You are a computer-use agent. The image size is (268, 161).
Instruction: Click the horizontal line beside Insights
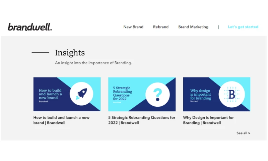[x=40, y=53]
